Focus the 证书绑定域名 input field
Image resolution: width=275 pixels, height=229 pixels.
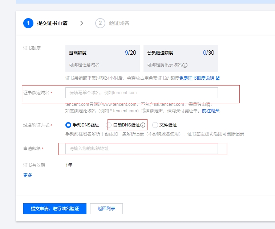pyautogui.click(x=141, y=93)
